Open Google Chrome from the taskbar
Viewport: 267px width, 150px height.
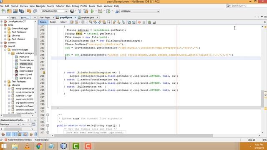39,146
